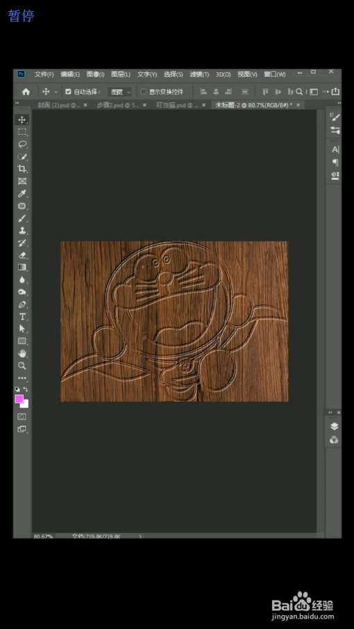Switch to the 叮当猫.psd tab
The image size is (354, 629).
pos(178,105)
